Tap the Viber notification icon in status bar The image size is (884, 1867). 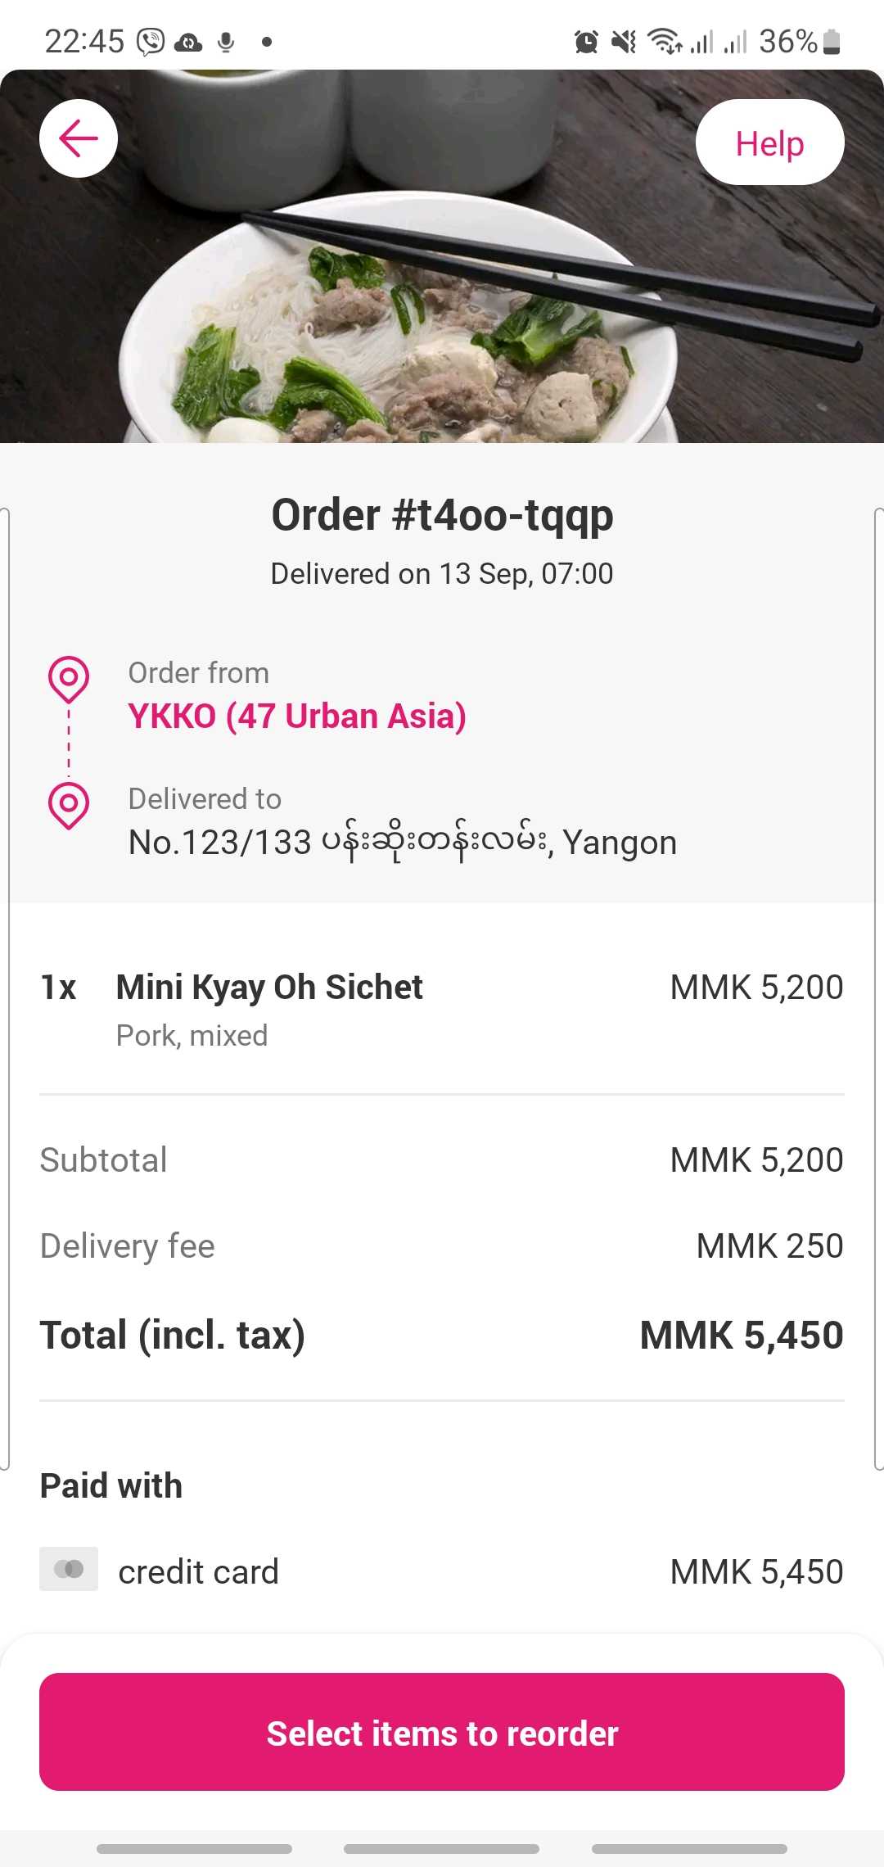(x=151, y=41)
